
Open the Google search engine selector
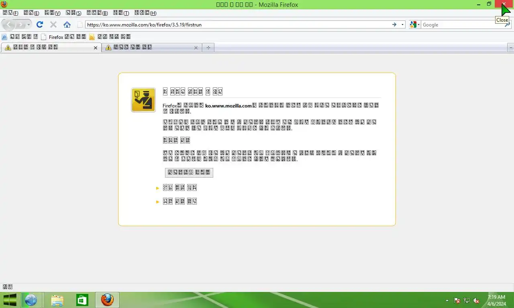click(x=415, y=25)
